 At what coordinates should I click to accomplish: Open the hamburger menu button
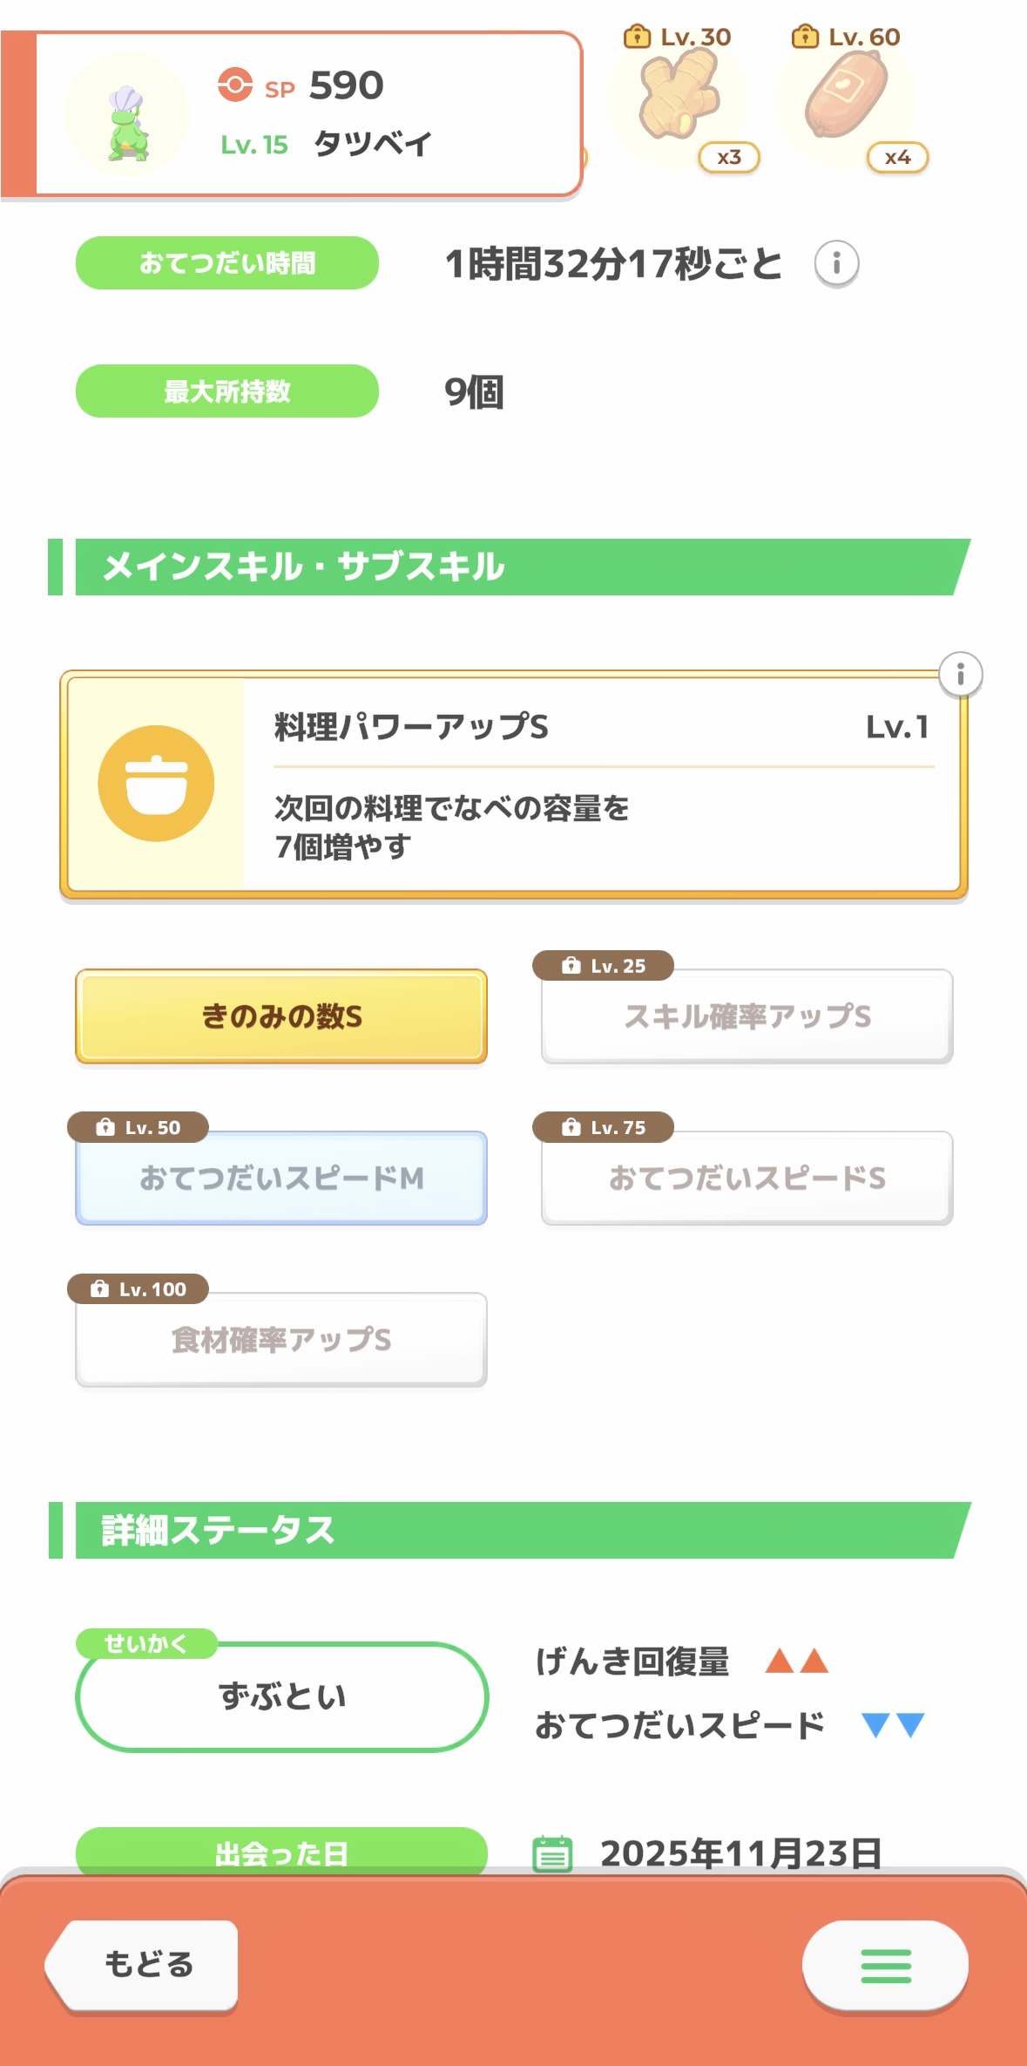tap(885, 1966)
